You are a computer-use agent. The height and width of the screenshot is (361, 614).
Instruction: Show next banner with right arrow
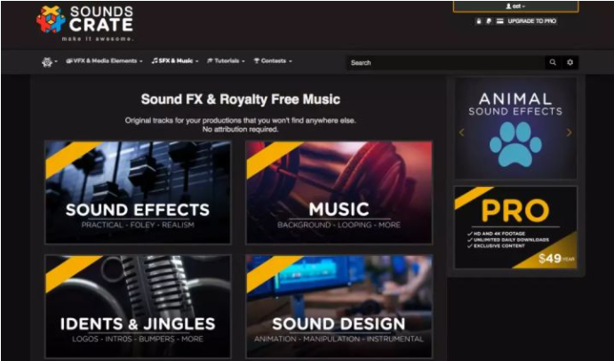pos(569,132)
